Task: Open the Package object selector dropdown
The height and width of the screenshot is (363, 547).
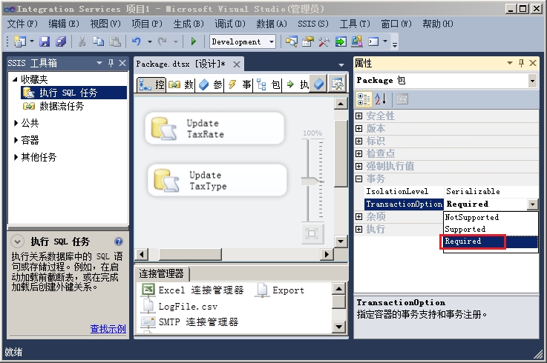Action: [532, 81]
